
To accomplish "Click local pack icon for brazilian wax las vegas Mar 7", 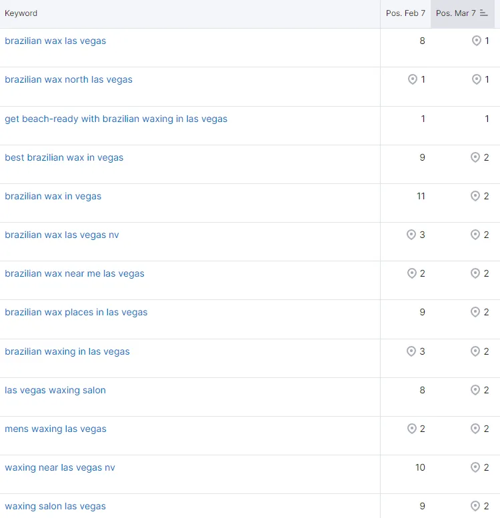I will pos(476,41).
